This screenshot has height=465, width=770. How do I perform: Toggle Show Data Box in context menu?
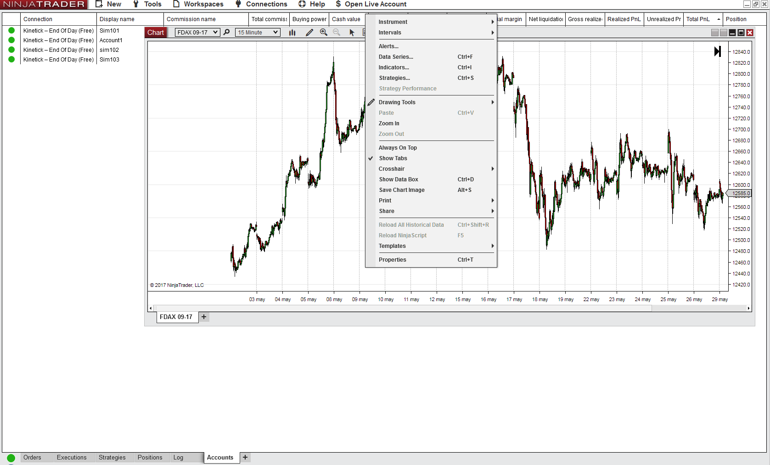coord(431,179)
